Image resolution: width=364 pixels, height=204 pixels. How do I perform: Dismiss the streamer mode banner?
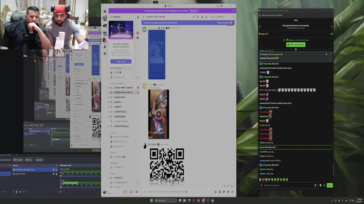click(x=233, y=11)
